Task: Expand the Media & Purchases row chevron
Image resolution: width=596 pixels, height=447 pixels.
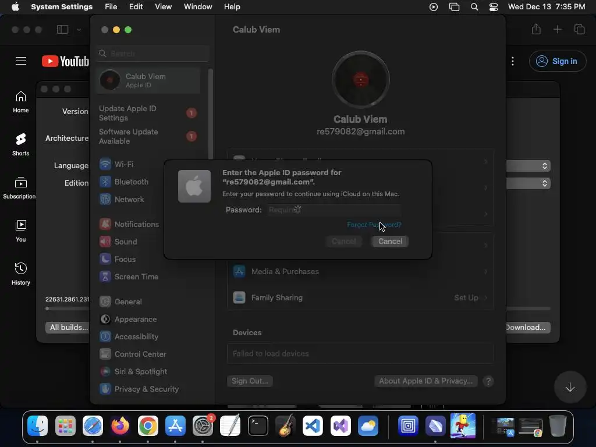Action: tap(485, 271)
